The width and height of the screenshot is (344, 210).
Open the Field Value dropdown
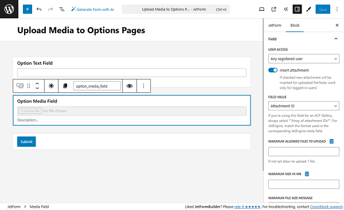[x=304, y=106]
